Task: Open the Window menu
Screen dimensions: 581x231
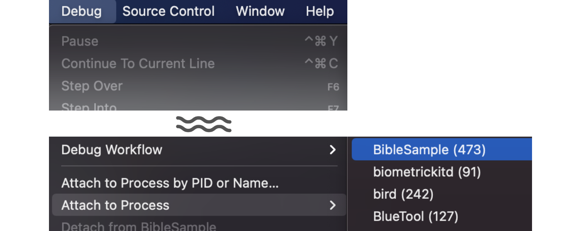Action: 260,11
